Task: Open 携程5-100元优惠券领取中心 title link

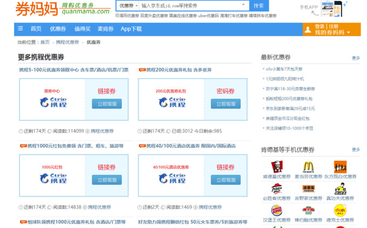Action: 74,70
